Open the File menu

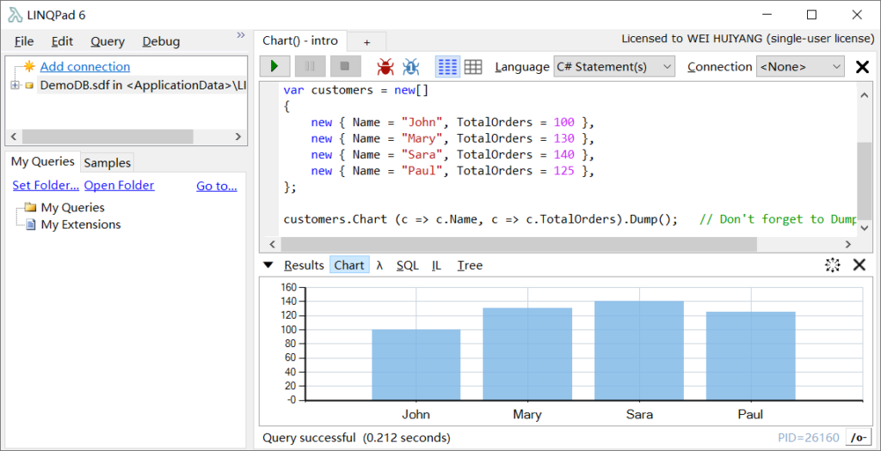tap(24, 41)
